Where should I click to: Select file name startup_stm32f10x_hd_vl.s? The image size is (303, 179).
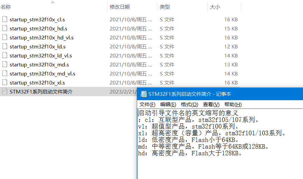click(41, 38)
